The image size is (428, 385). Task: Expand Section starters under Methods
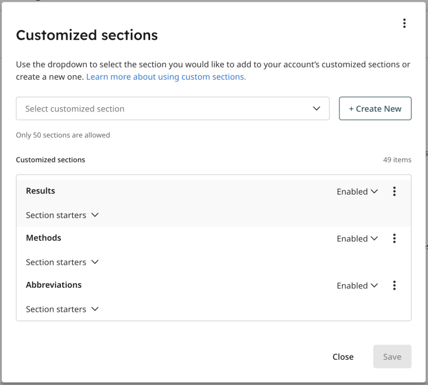point(62,262)
